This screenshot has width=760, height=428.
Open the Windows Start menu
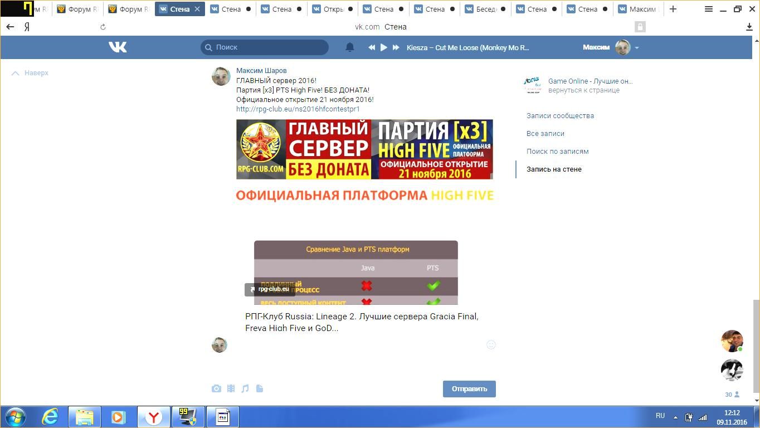point(15,417)
